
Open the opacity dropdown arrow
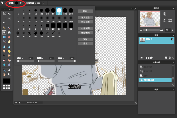pos(43,3)
